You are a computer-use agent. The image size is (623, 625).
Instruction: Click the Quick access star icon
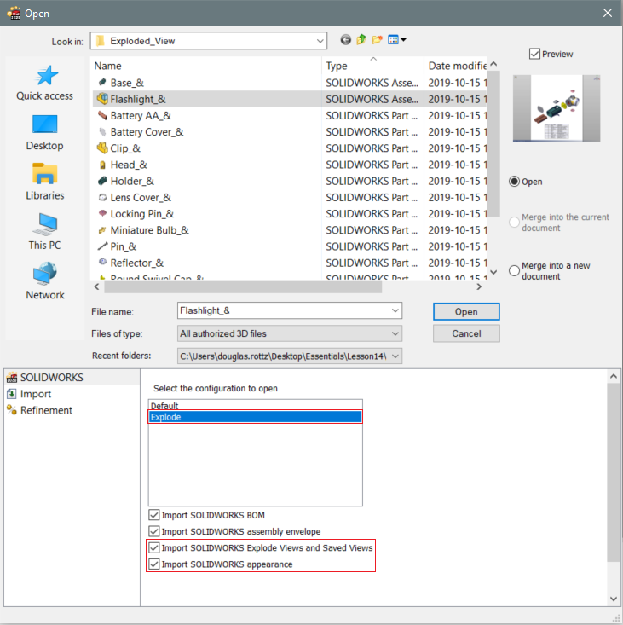(x=44, y=76)
